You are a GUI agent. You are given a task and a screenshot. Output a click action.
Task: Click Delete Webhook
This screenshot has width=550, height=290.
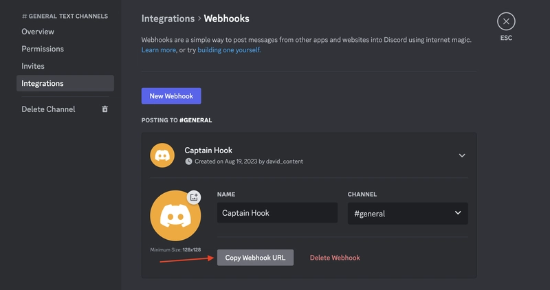(x=335, y=258)
